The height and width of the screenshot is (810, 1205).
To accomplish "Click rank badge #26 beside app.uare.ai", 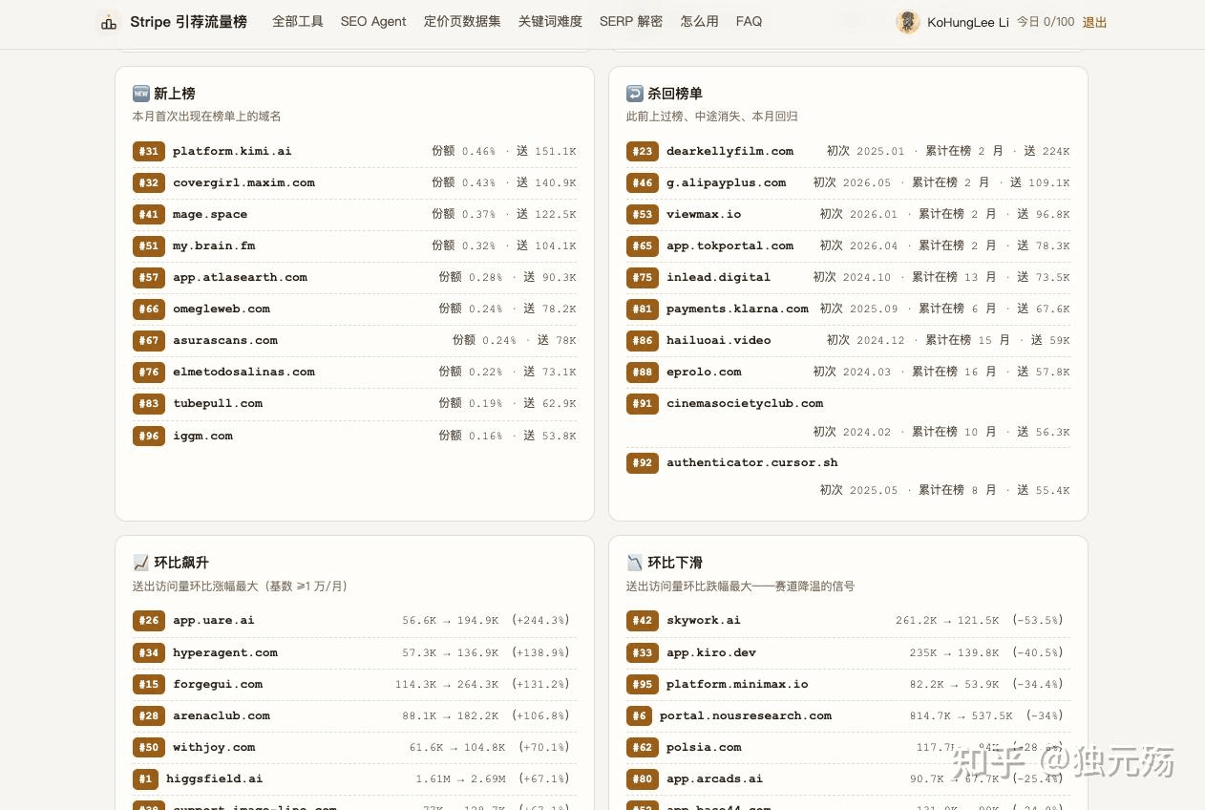I will point(149,621).
